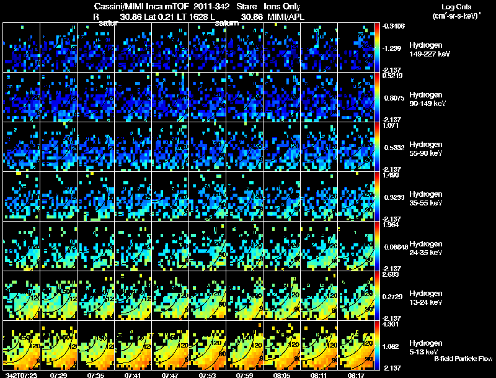Screen dimensions: 496x378
Task: Click the '342T07:23' time label
Action: click(x=21, y=375)
